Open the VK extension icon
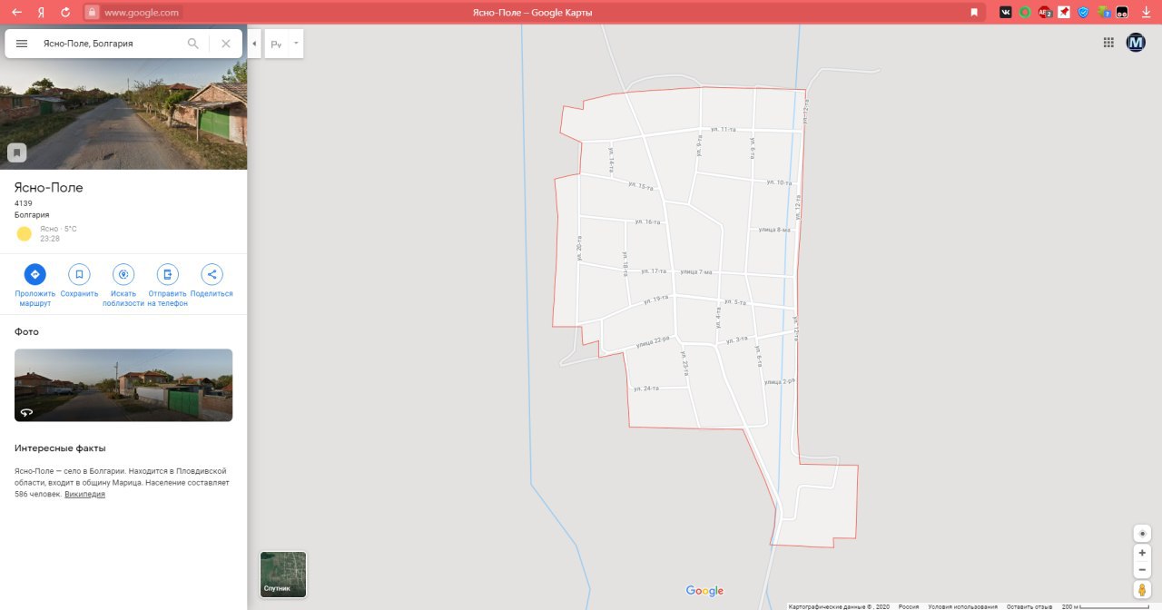This screenshot has width=1162, height=610. pos(1006,13)
